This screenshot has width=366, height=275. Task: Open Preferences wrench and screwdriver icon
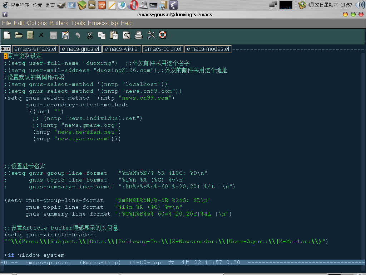pyautogui.click(x=151, y=35)
